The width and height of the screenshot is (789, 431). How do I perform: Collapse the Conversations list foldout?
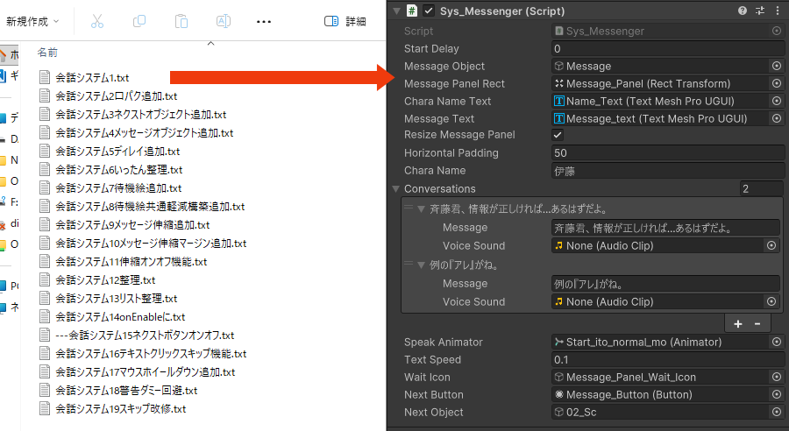pyautogui.click(x=397, y=188)
